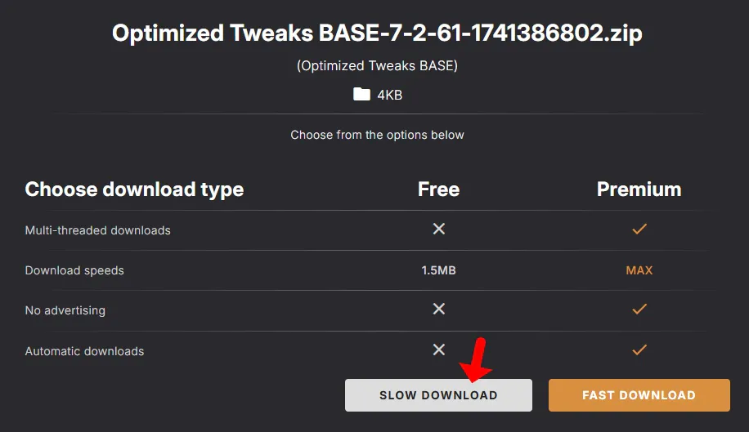
Task: Click the zip file name title
Action: pyautogui.click(x=377, y=33)
